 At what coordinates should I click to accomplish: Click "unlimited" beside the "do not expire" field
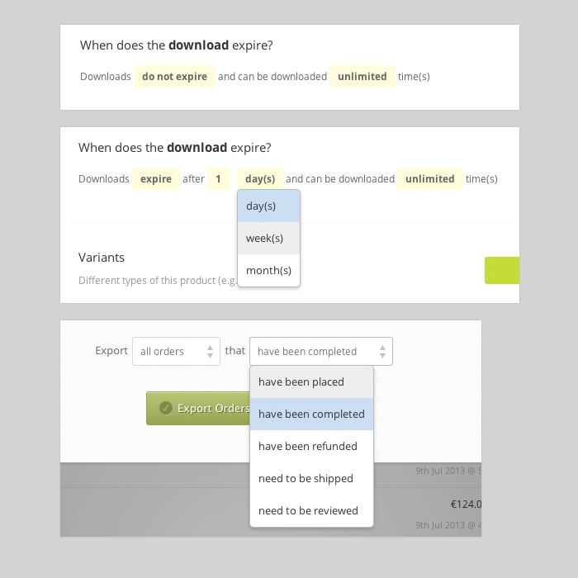tap(362, 77)
